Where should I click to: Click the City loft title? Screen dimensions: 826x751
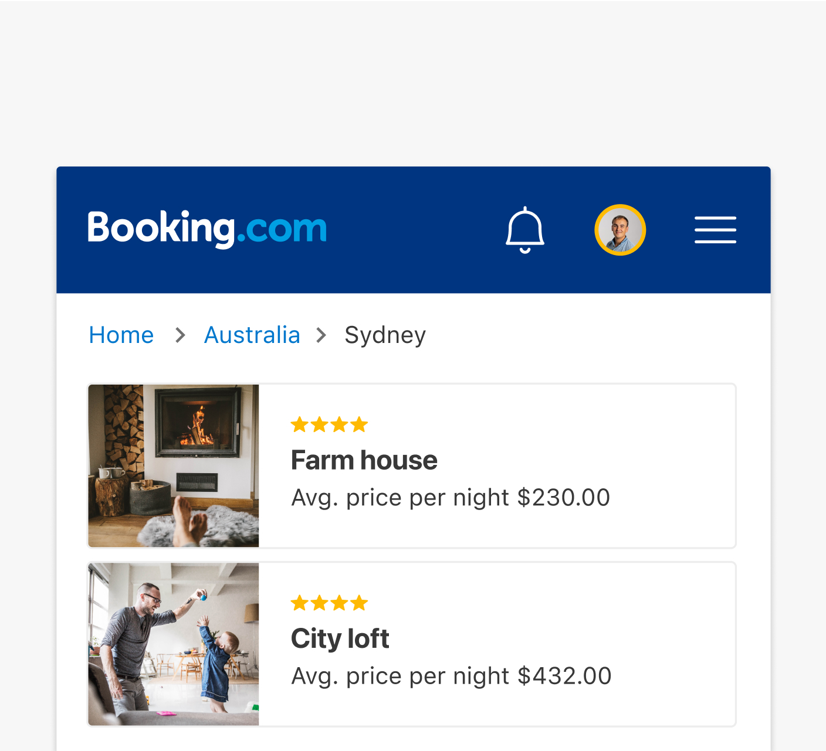[340, 639]
